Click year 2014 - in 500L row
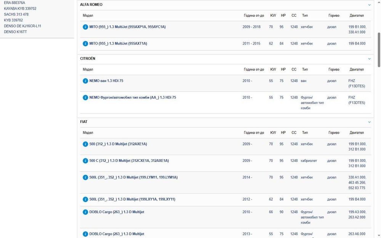Image resolution: width=381 pixels, height=238 pixels. tap(247, 177)
